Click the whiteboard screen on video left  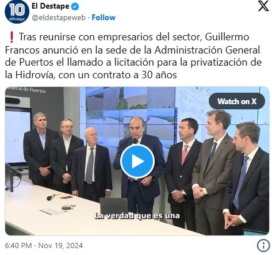pyautogui.click(x=18, y=136)
